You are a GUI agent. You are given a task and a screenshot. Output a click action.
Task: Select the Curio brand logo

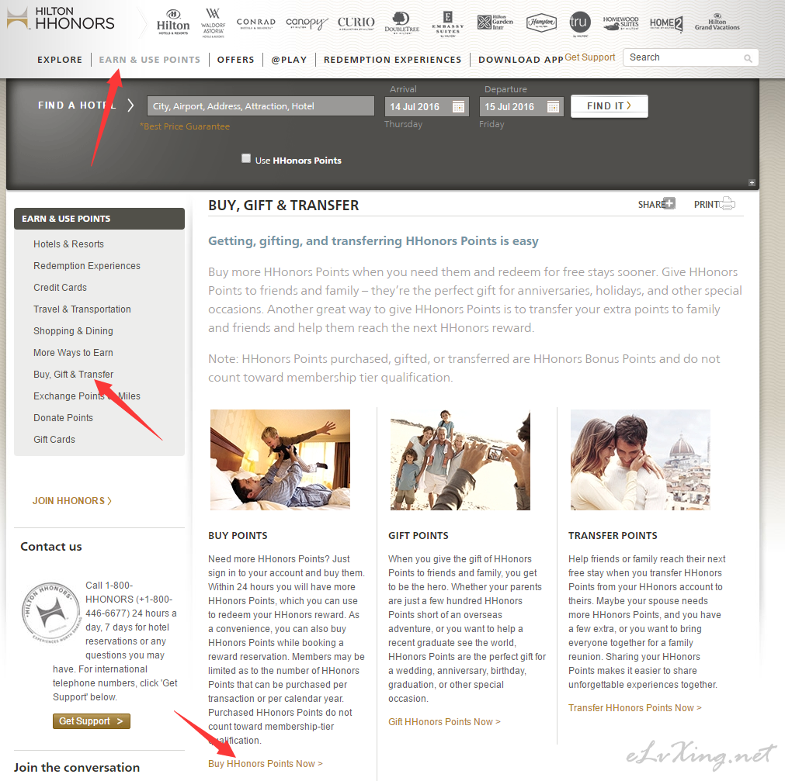click(356, 23)
